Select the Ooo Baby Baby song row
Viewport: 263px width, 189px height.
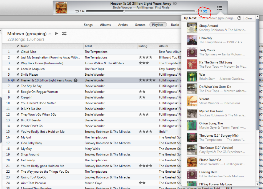tap(92, 143)
